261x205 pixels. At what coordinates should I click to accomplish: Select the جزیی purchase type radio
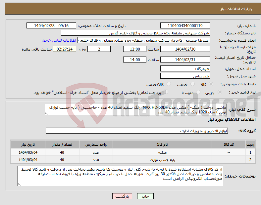pos(220,92)
